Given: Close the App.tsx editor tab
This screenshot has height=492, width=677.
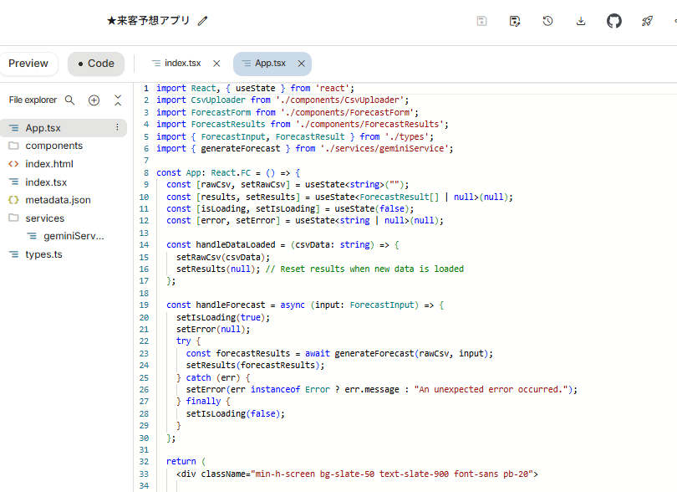Looking at the screenshot, I should pyautogui.click(x=301, y=64).
